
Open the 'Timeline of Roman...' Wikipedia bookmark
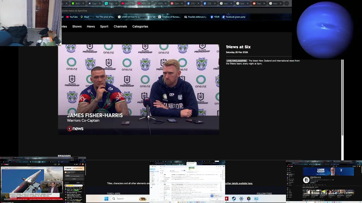pyautogui.click(x=169, y=17)
